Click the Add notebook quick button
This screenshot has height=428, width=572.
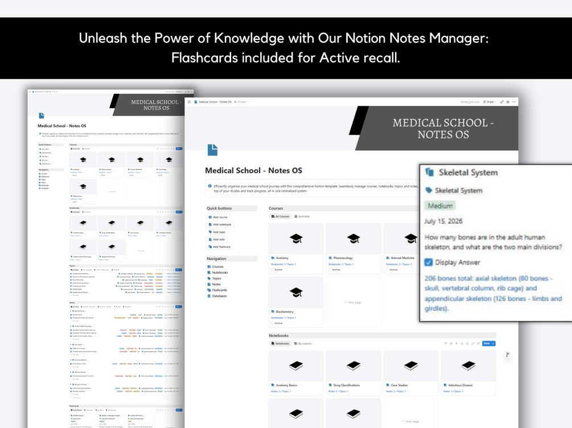click(x=220, y=224)
